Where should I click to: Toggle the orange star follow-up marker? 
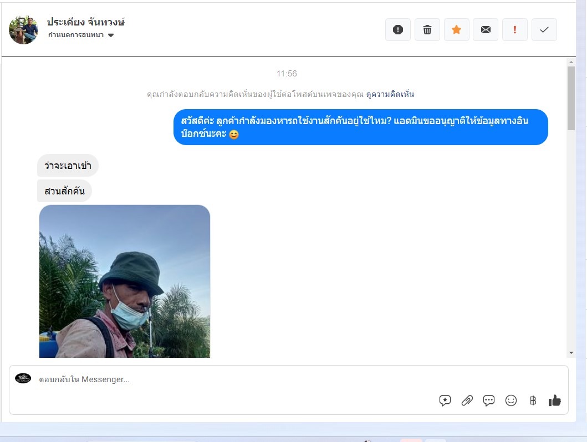pyautogui.click(x=456, y=29)
